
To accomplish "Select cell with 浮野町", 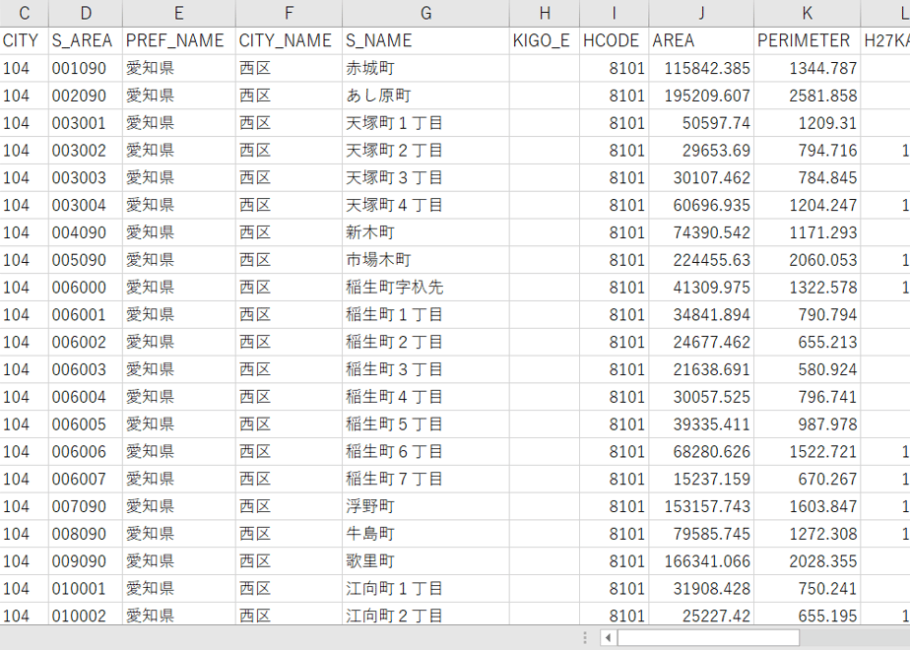I will click(x=426, y=506).
